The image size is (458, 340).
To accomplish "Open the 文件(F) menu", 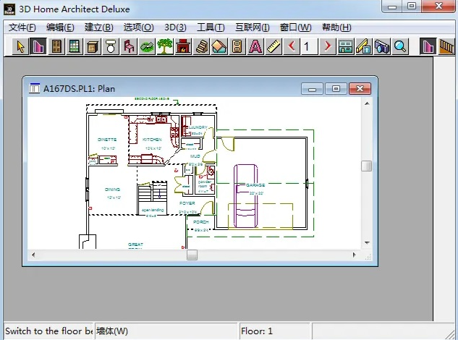I will coord(22,27).
